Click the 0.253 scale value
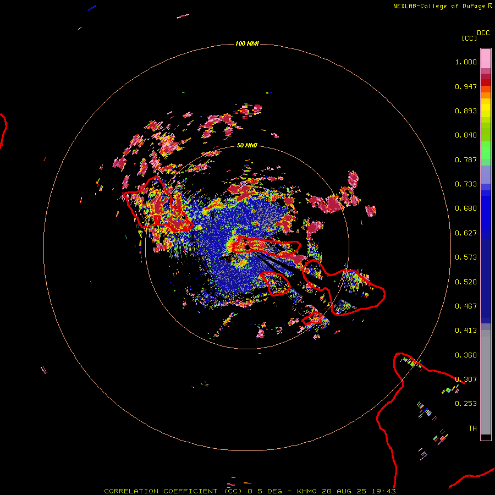 (466, 404)
